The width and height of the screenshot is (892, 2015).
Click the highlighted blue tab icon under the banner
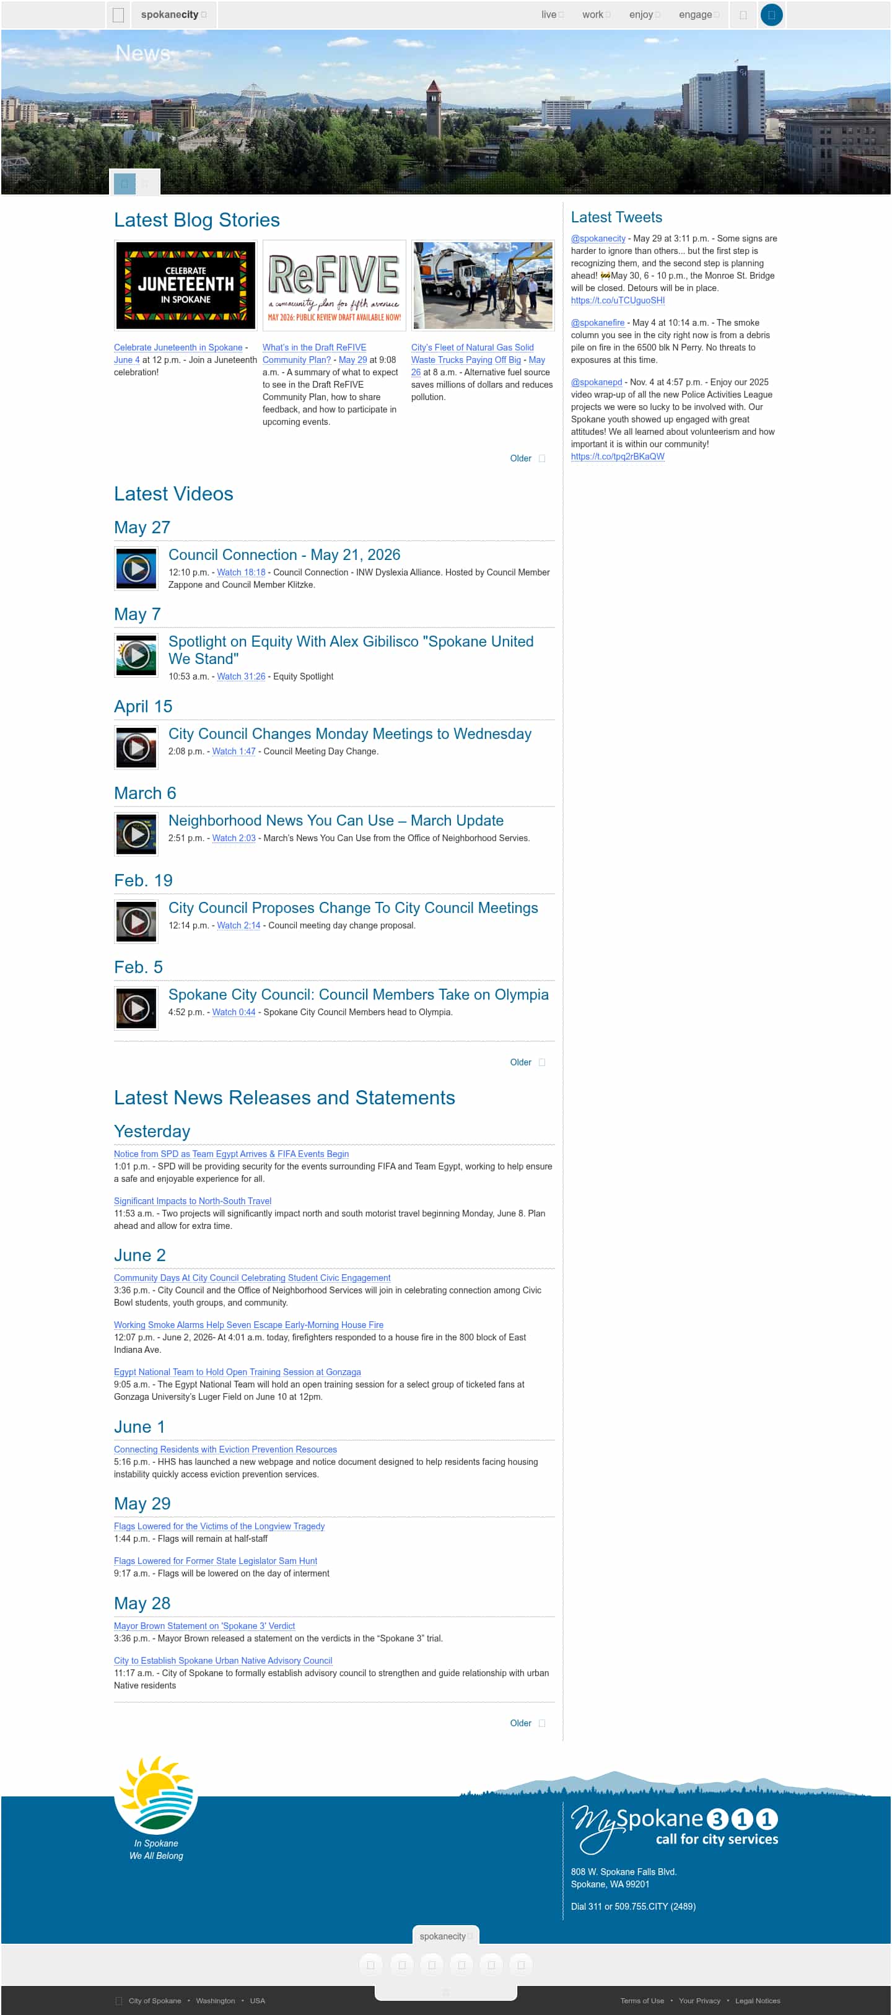point(125,183)
